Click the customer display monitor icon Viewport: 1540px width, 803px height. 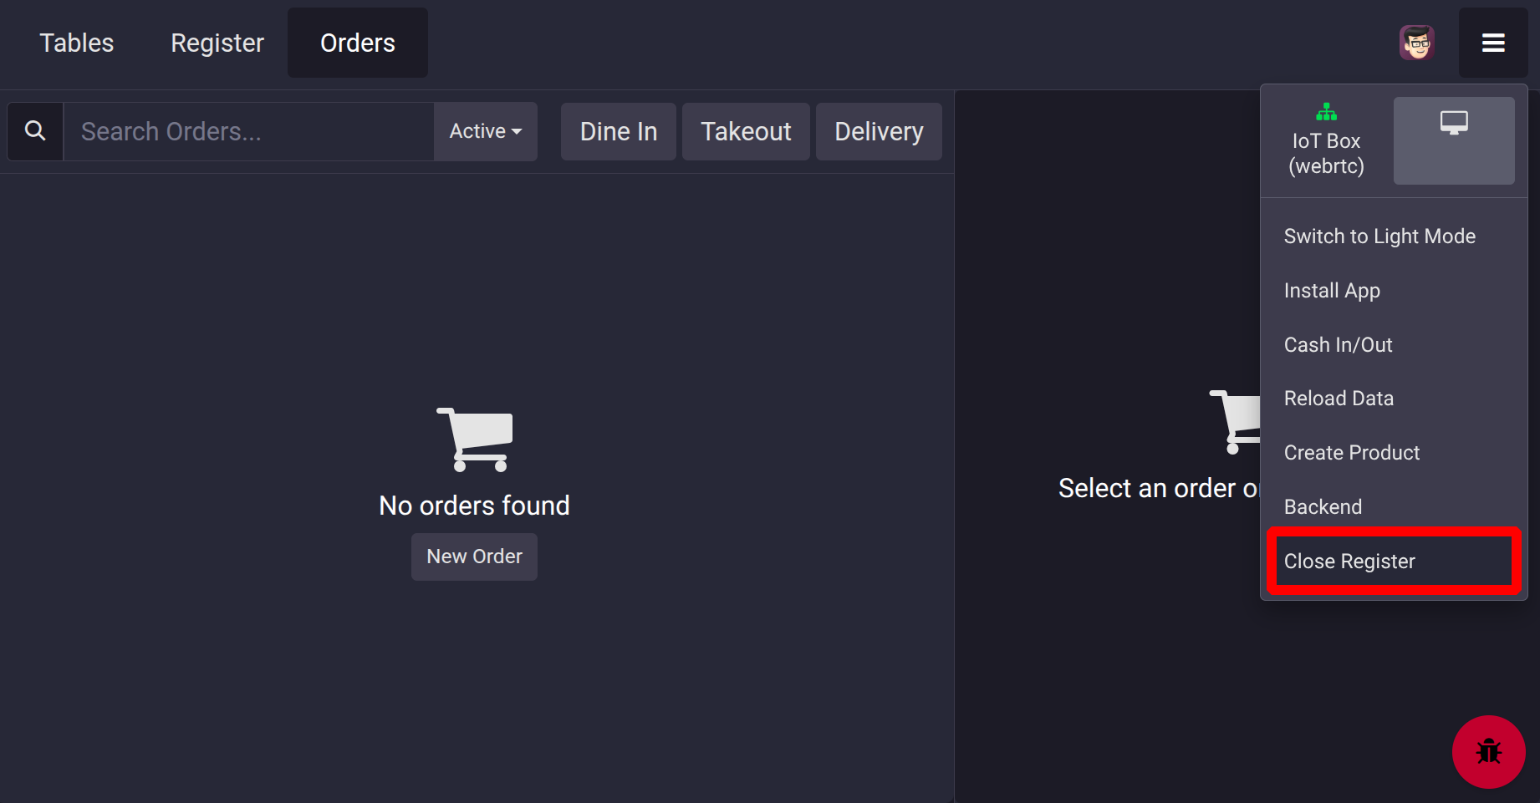click(x=1454, y=124)
